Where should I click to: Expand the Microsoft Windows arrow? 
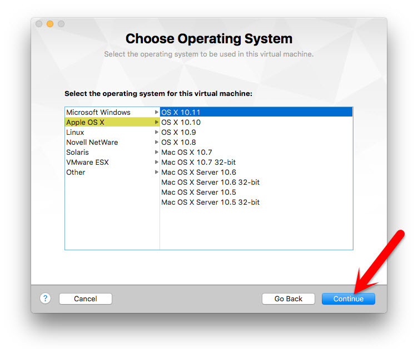(x=157, y=112)
